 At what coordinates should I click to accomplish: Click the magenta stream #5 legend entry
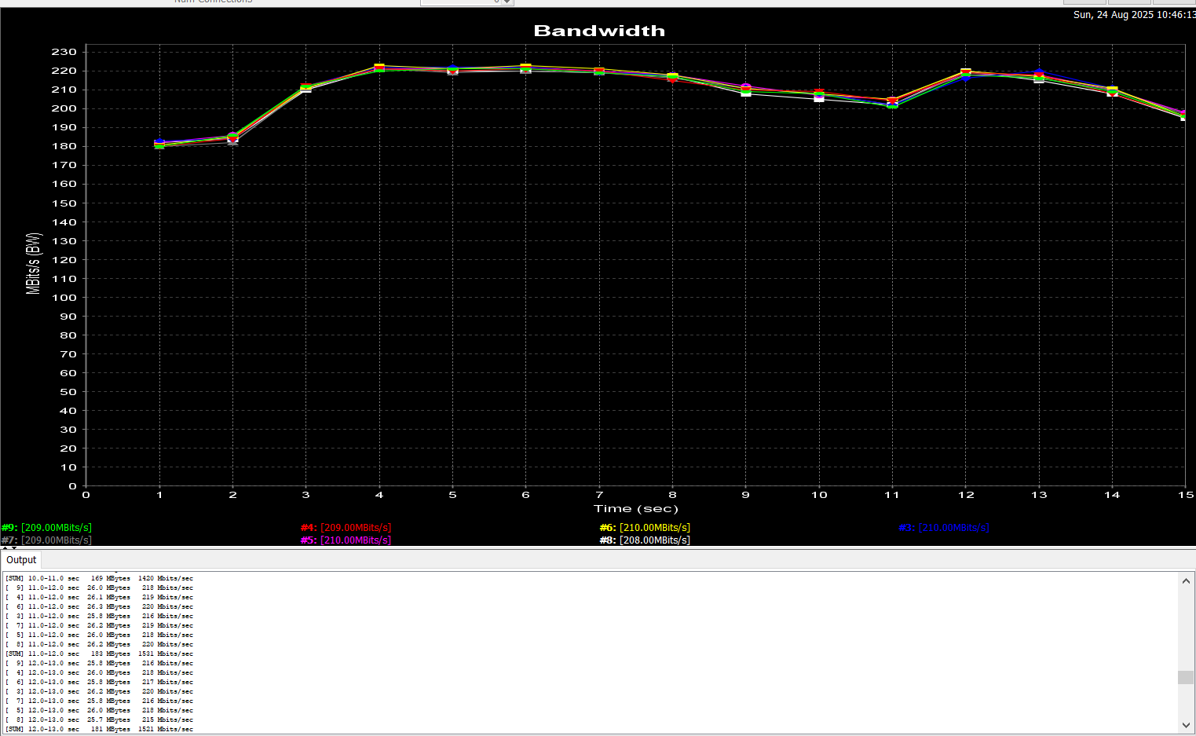(346, 540)
